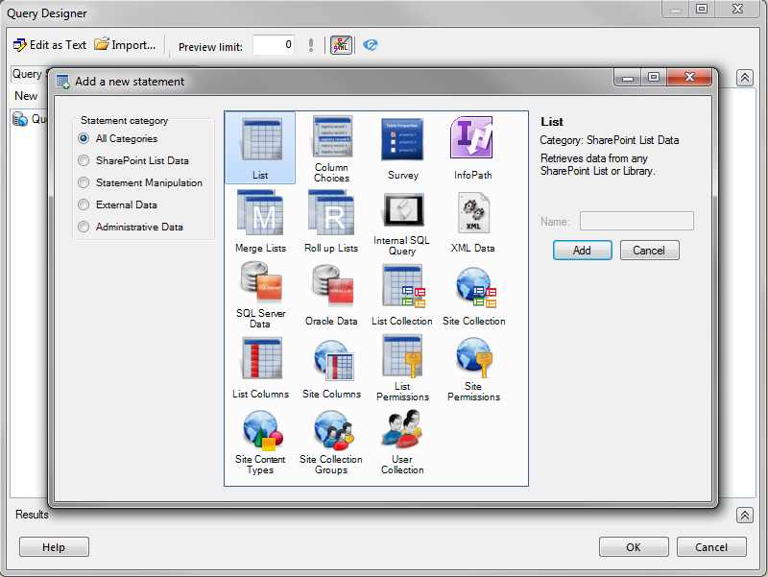Enable the External Data radio option

pyautogui.click(x=84, y=205)
